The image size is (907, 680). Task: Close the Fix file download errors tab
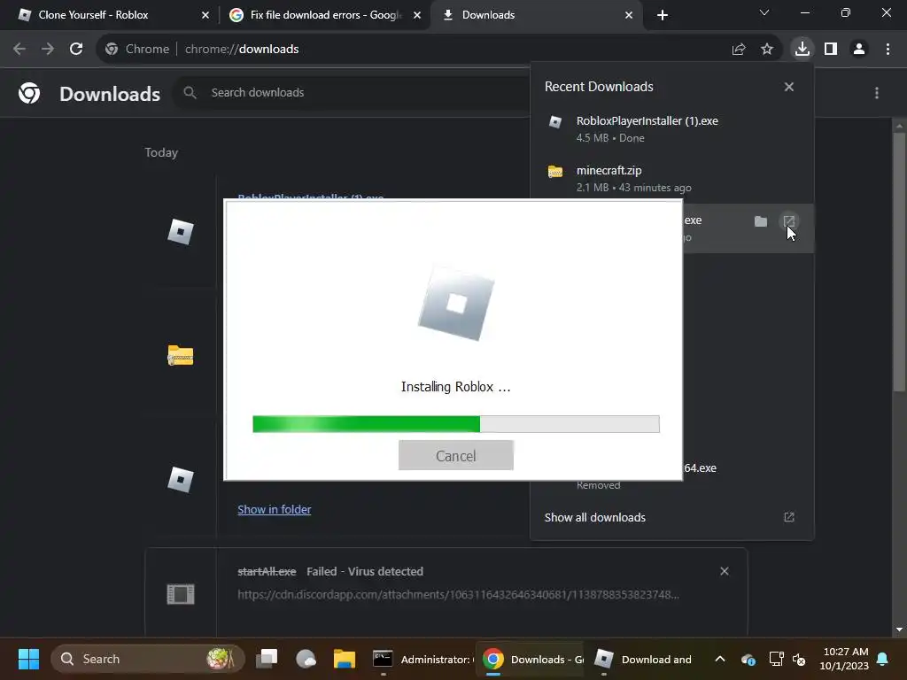417,15
